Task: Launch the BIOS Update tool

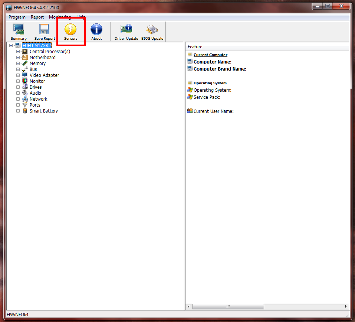Action: (152, 32)
